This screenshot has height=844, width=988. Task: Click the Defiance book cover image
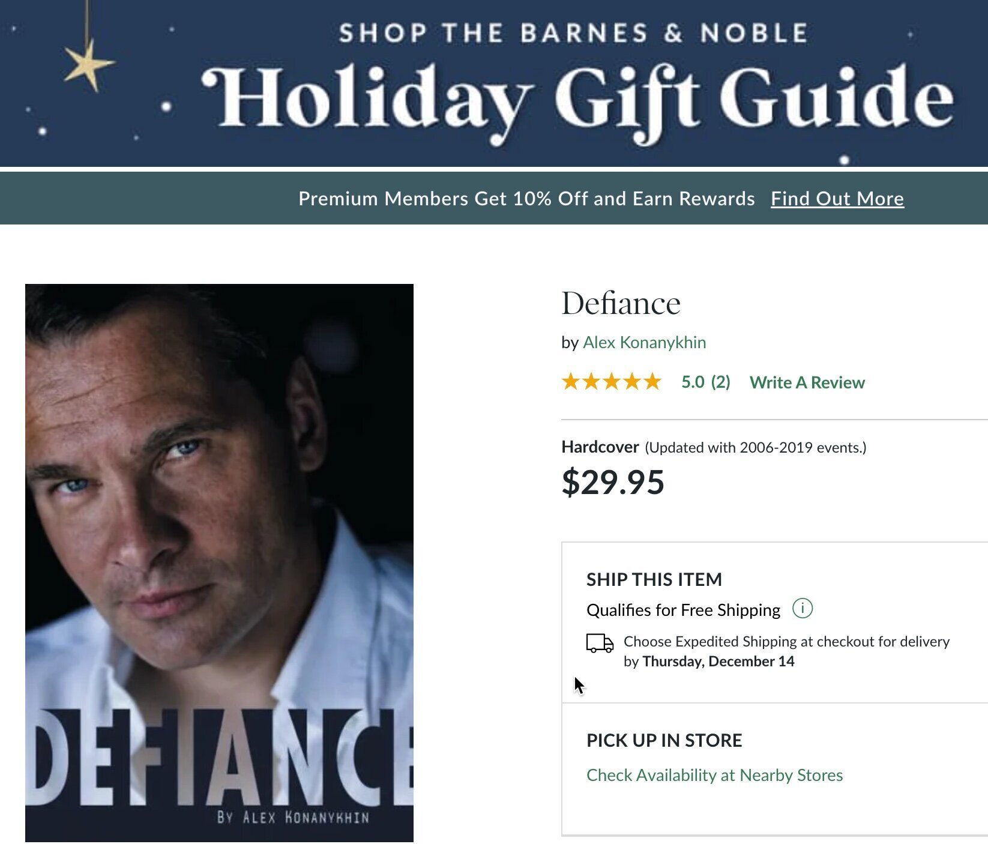[x=219, y=562]
